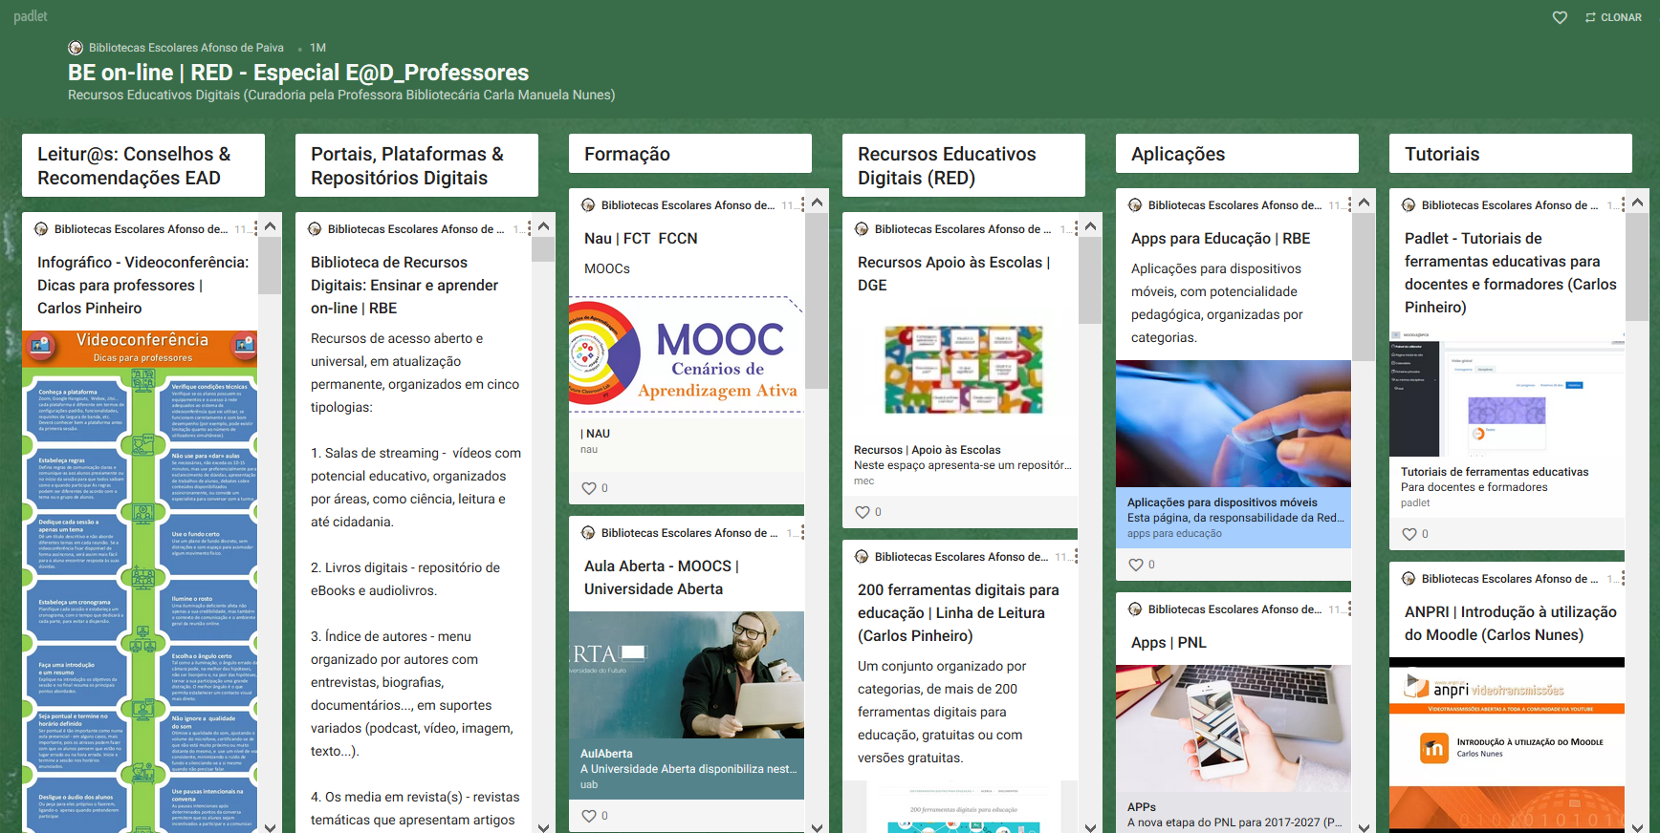Click the padlet logo
This screenshot has width=1660, height=833.
coord(31,16)
